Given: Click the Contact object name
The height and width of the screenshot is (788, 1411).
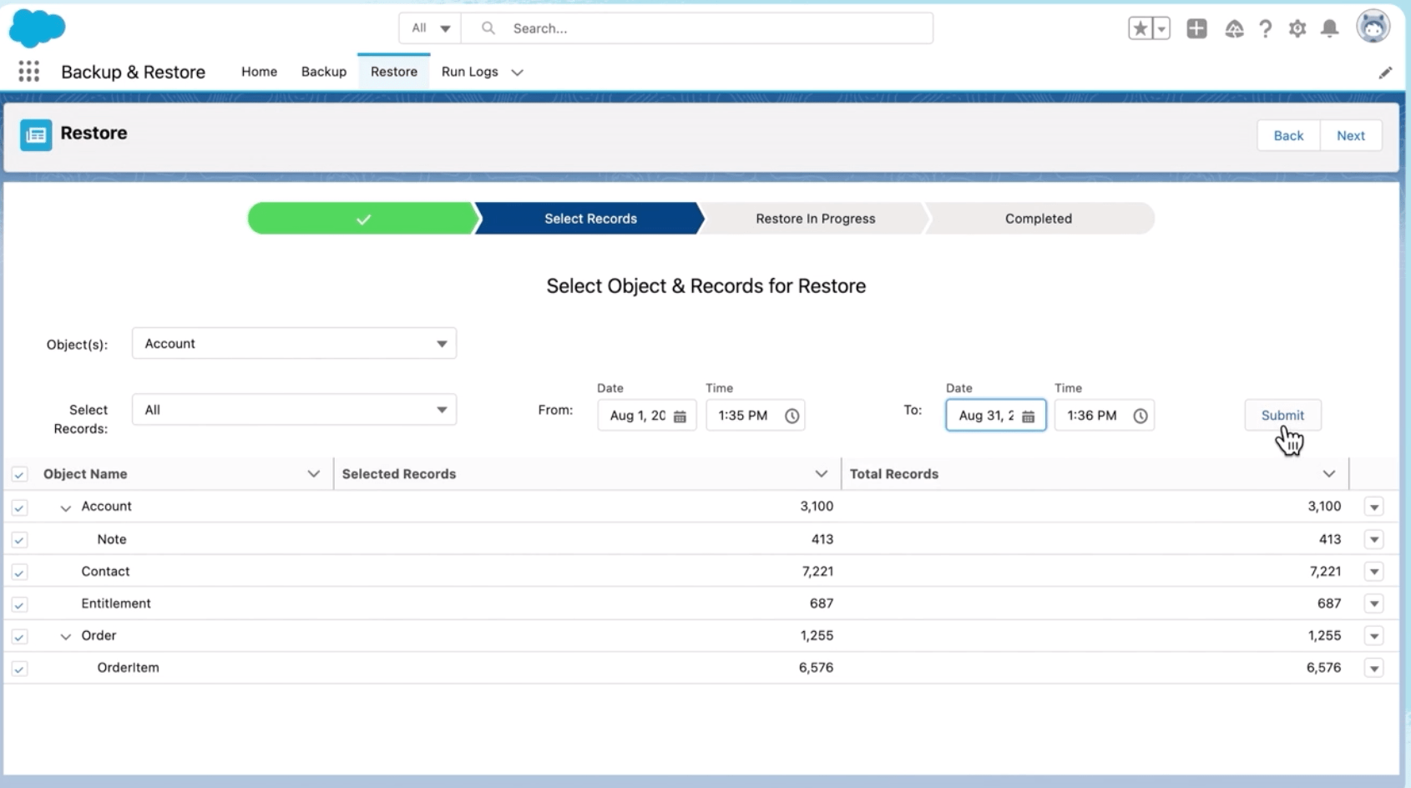Looking at the screenshot, I should pos(105,572).
